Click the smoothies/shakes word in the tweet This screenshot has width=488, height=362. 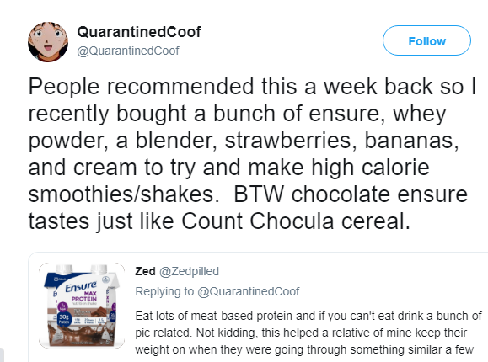[121, 194]
